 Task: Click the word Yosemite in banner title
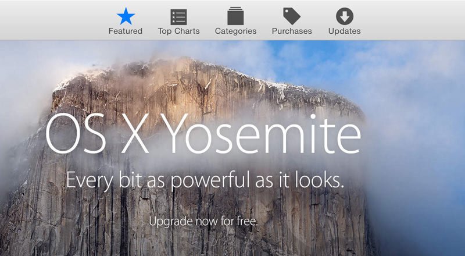point(260,134)
